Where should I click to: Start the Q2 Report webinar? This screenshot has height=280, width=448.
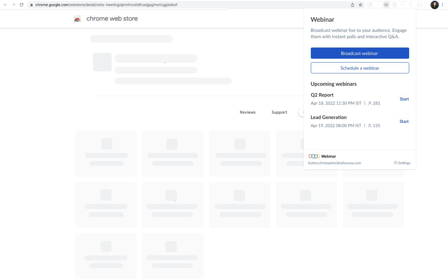[404, 99]
